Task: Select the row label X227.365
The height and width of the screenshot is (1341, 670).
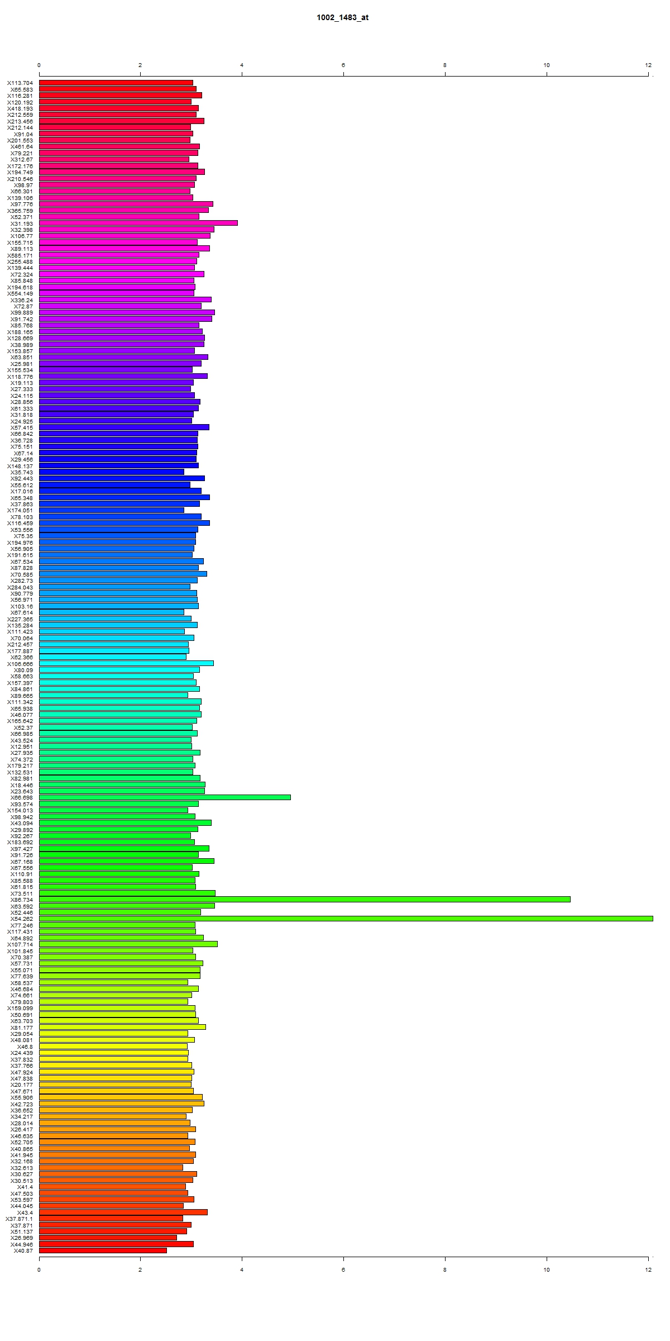Action: click(20, 619)
